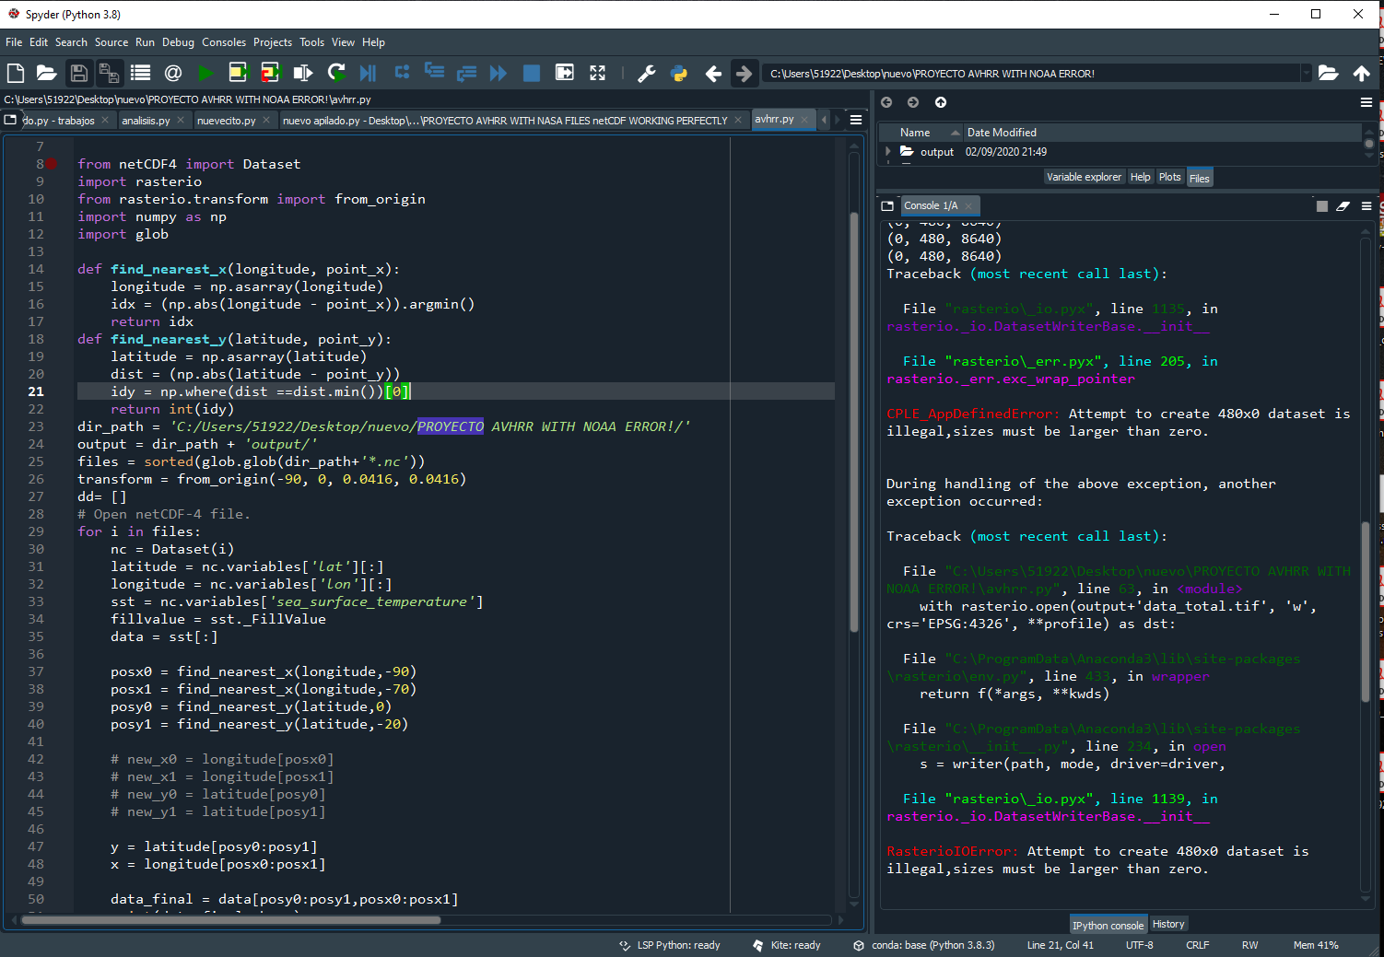Open the Consoles menu
Screen dimensions: 1384x957
click(224, 42)
